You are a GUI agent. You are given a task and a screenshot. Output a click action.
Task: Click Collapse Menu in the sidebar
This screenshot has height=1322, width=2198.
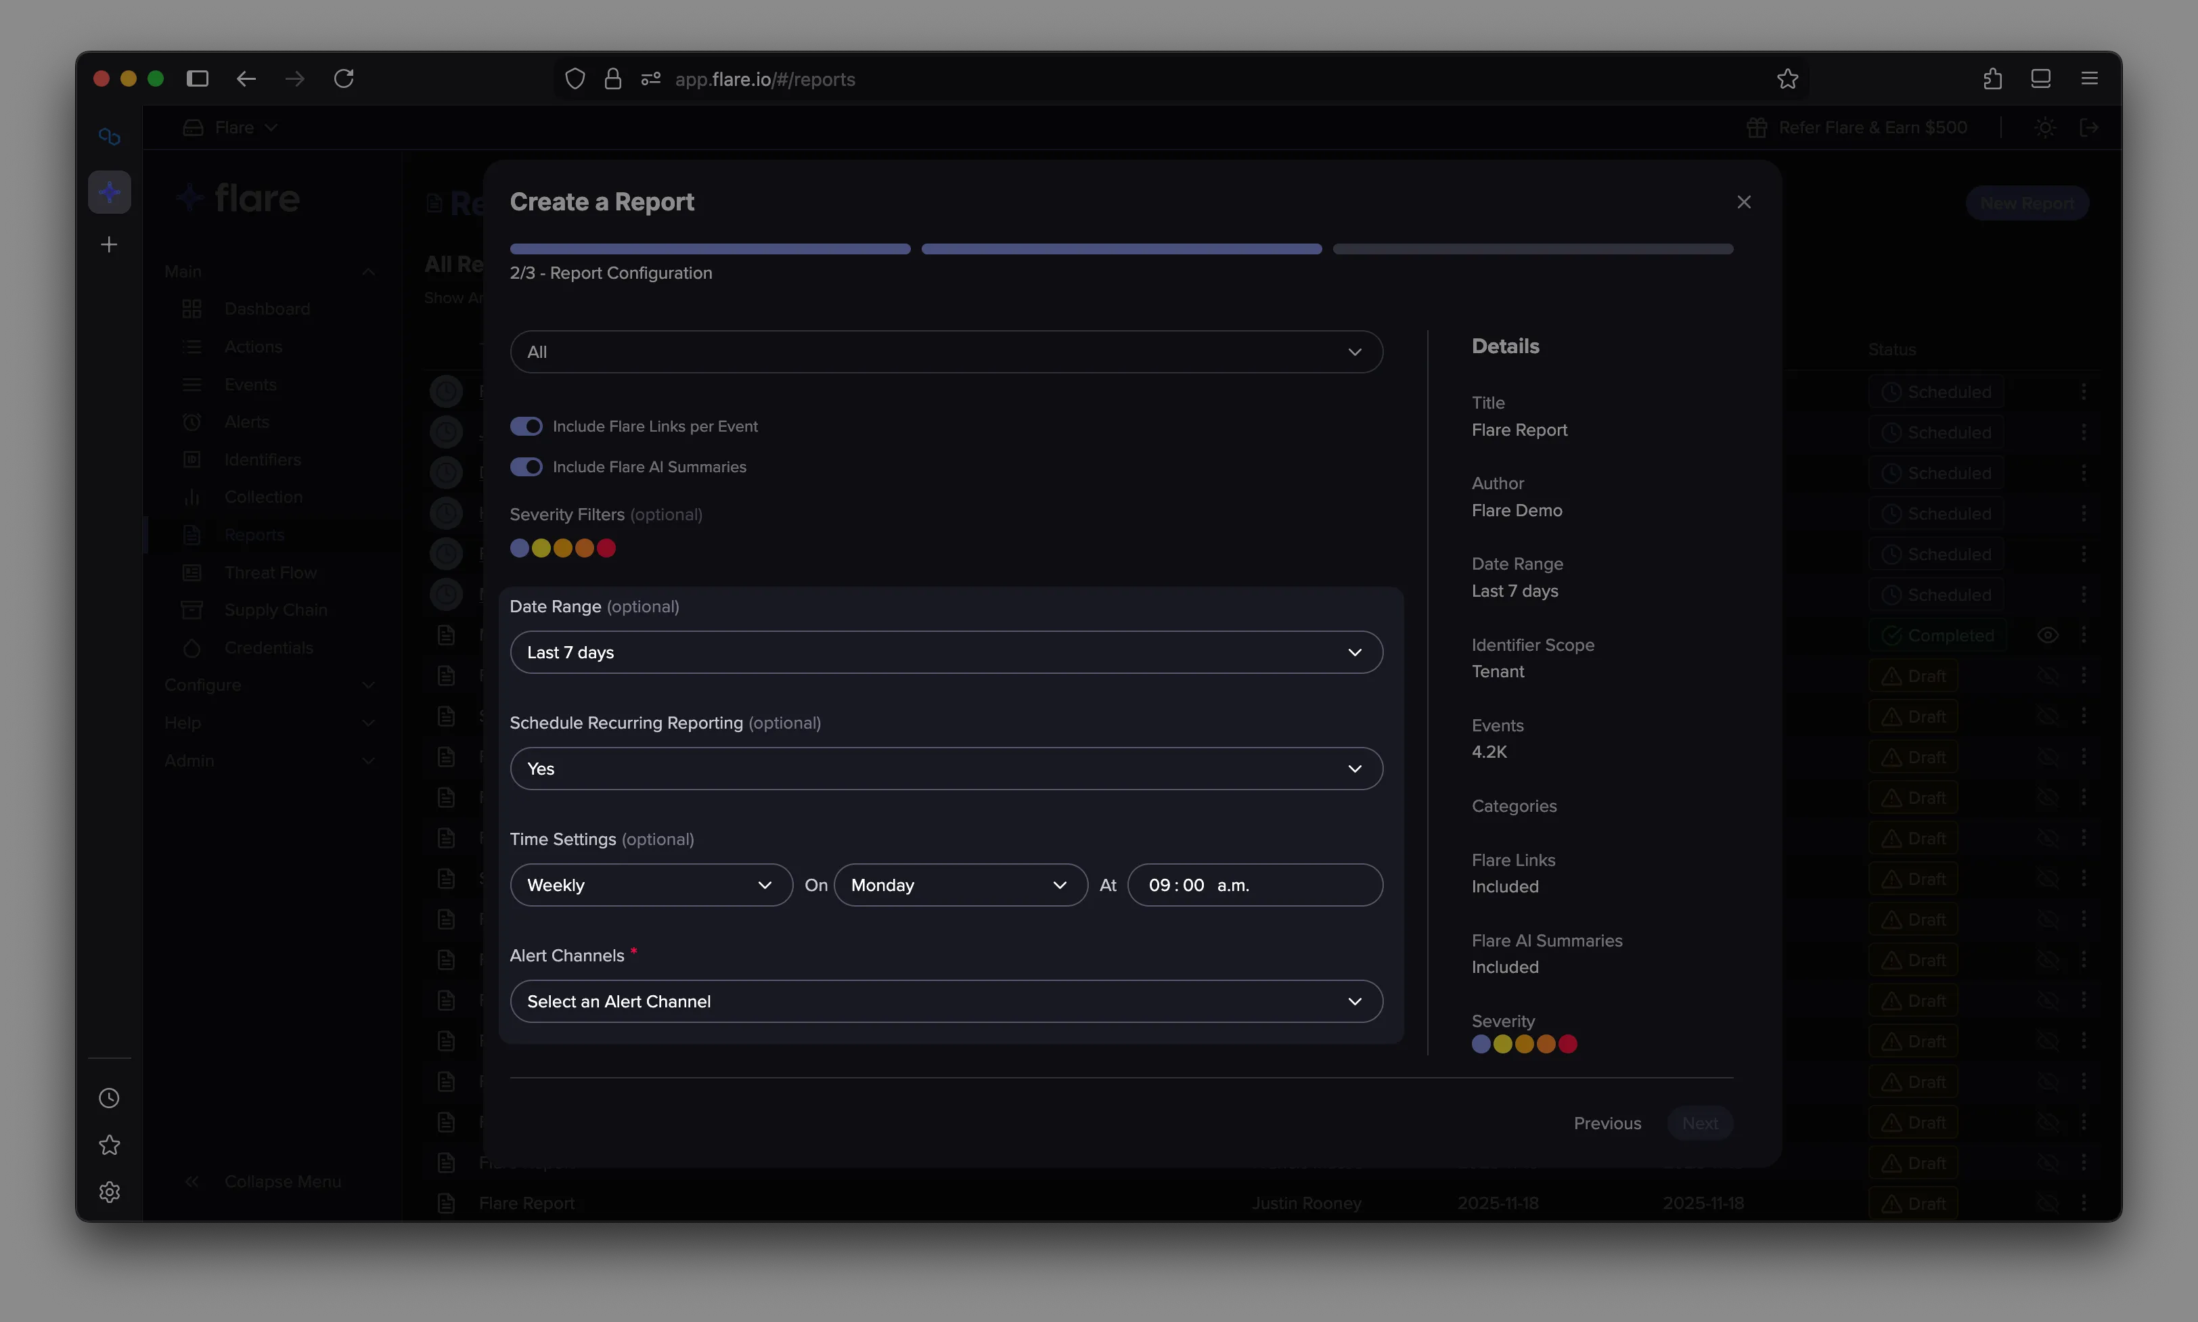[282, 1182]
